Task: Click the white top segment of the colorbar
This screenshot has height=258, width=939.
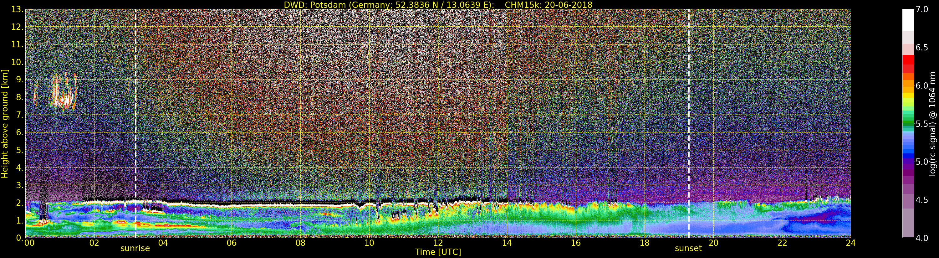Action: [908, 20]
